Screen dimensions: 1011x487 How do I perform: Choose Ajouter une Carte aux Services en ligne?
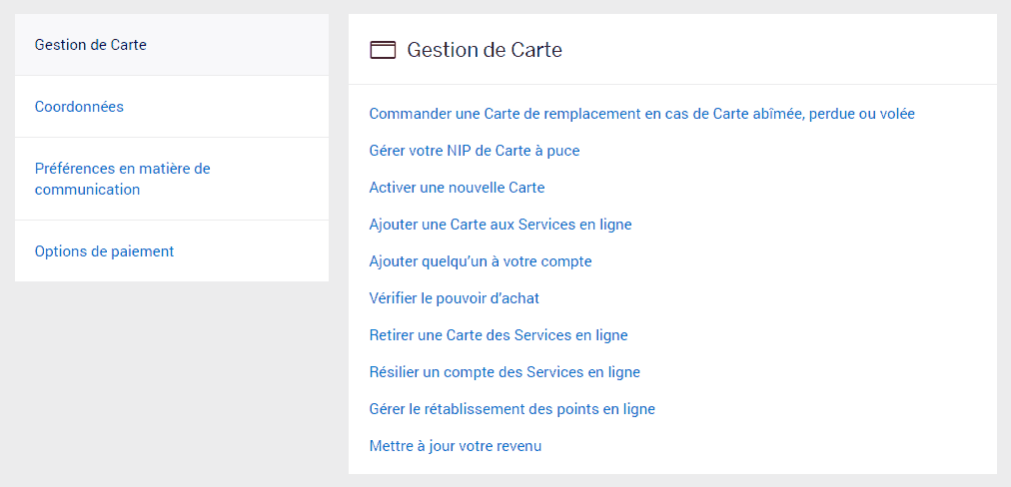pos(501,225)
